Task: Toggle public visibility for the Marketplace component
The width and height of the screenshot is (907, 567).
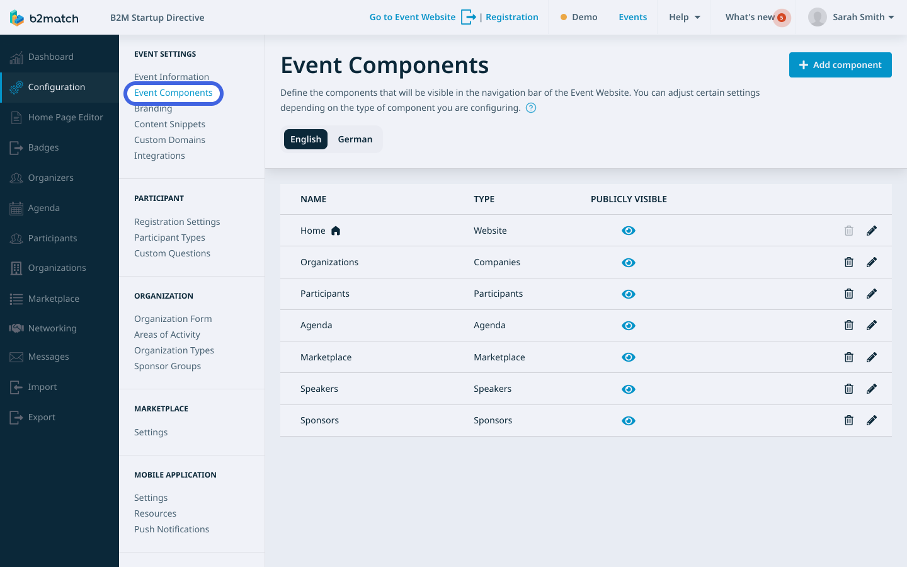Action: [629, 357]
